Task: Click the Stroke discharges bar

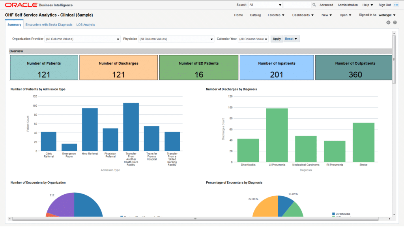Action: click(x=363, y=142)
